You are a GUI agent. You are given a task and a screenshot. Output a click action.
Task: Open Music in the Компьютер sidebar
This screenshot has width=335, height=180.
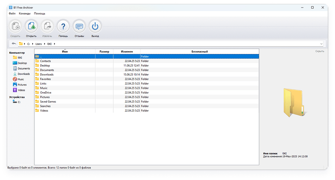point(18,79)
